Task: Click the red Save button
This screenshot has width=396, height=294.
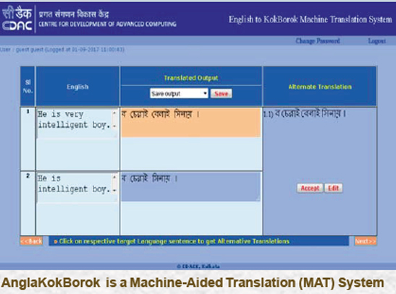Action: (x=222, y=94)
